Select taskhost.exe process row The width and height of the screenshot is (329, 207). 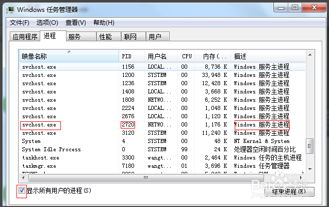pos(162,157)
